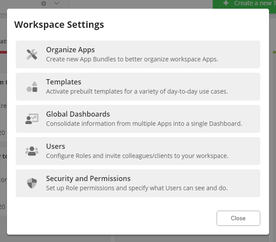Screen dimensions: 276x242
Task: Select the Templates option title
Action: click(64, 82)
